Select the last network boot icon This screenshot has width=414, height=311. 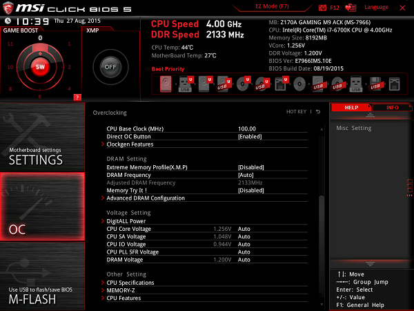click(394, 84)
